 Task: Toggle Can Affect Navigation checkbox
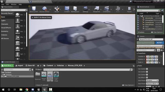coord(147,77)
